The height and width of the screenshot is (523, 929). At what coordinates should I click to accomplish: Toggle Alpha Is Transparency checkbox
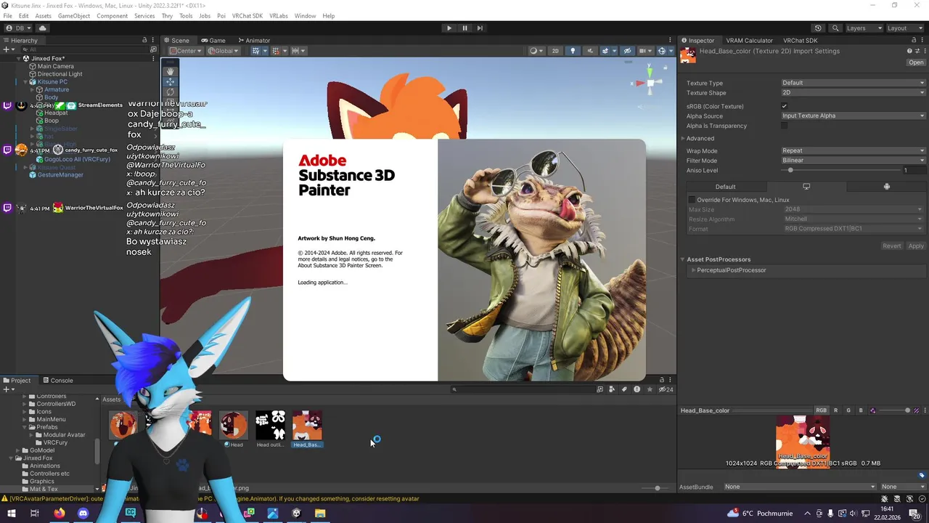coord(785,126)
